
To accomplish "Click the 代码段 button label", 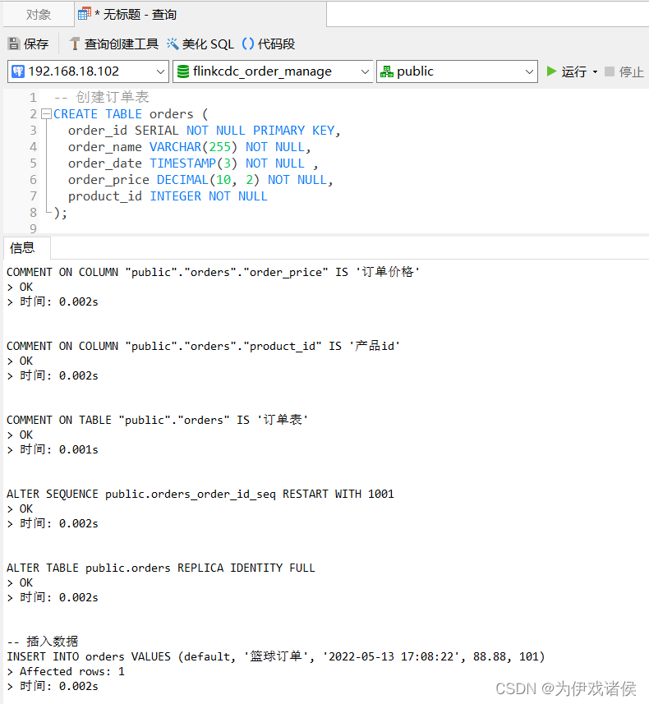I will (x=276, y=44).
